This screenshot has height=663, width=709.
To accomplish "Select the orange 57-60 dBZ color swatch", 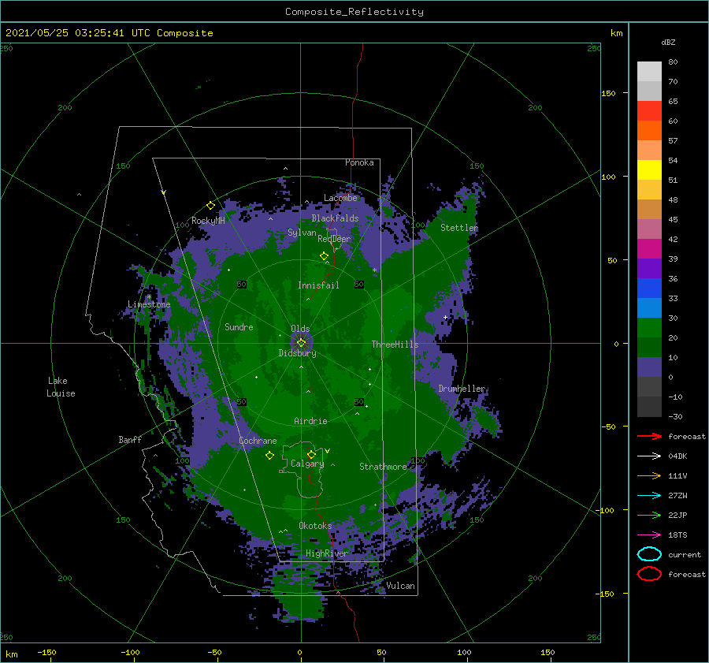I will point(649,131).
